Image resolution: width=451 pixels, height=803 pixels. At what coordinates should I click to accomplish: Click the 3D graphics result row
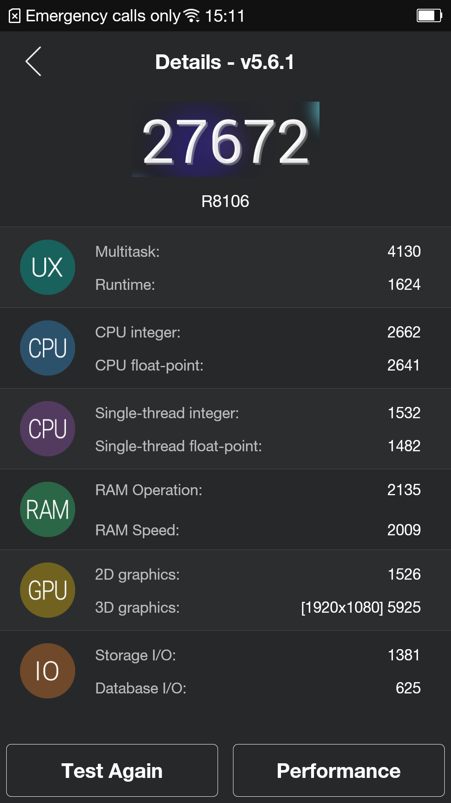tap(258, 607)
